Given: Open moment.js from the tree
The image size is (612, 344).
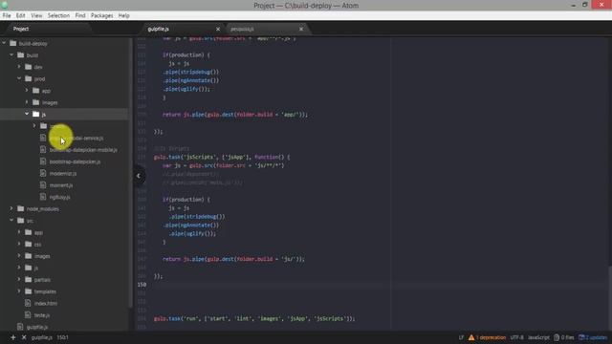Looking at the screenshot, I should pyautogui.click(x=61, y=185).
